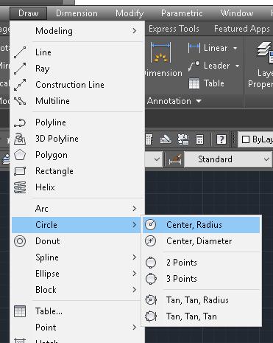273x343 pixels.
Task: Open the Dimension ribbon tool icon
Action: 160,52
